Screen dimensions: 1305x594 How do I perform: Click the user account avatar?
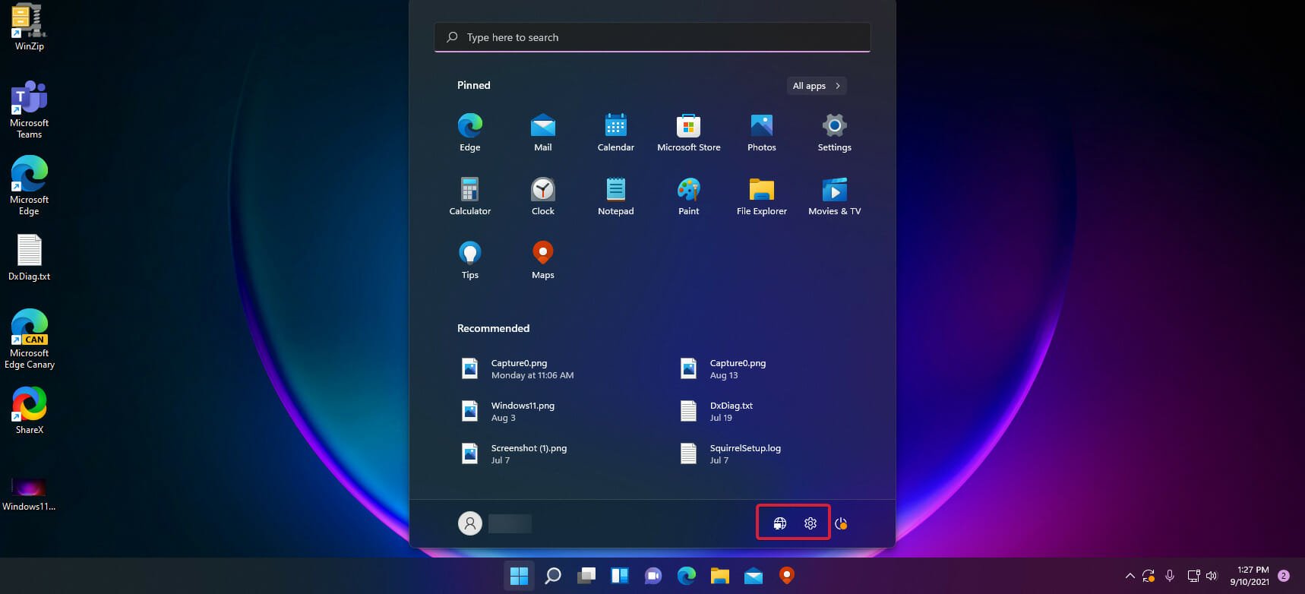click(470, 523)
